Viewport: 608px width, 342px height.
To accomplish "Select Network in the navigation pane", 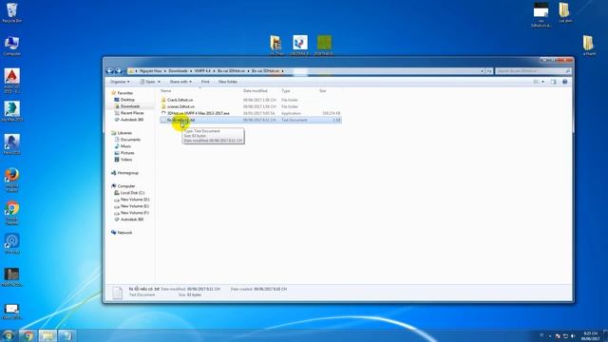I will point(124,233).
